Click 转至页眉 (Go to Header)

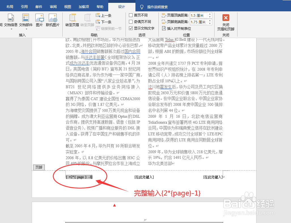point(72,20)
